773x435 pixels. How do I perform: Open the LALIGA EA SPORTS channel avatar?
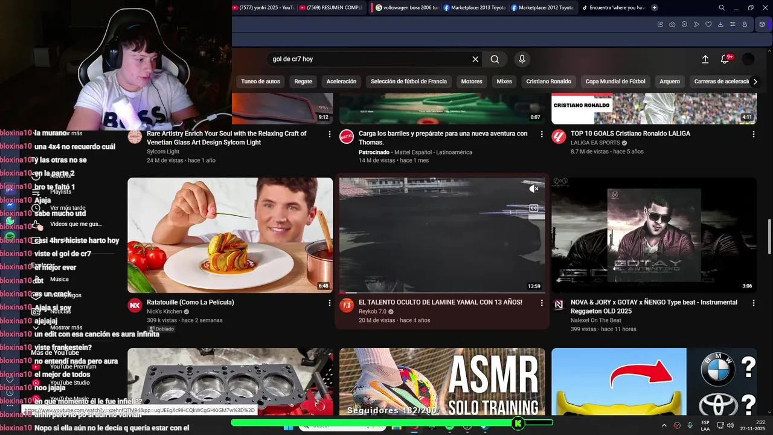tap(559, 137)
